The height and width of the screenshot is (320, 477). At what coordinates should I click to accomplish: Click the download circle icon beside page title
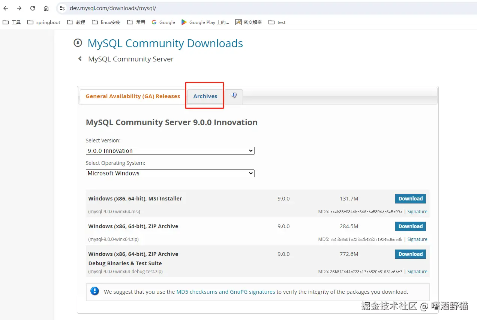click(x=78, y=43)
